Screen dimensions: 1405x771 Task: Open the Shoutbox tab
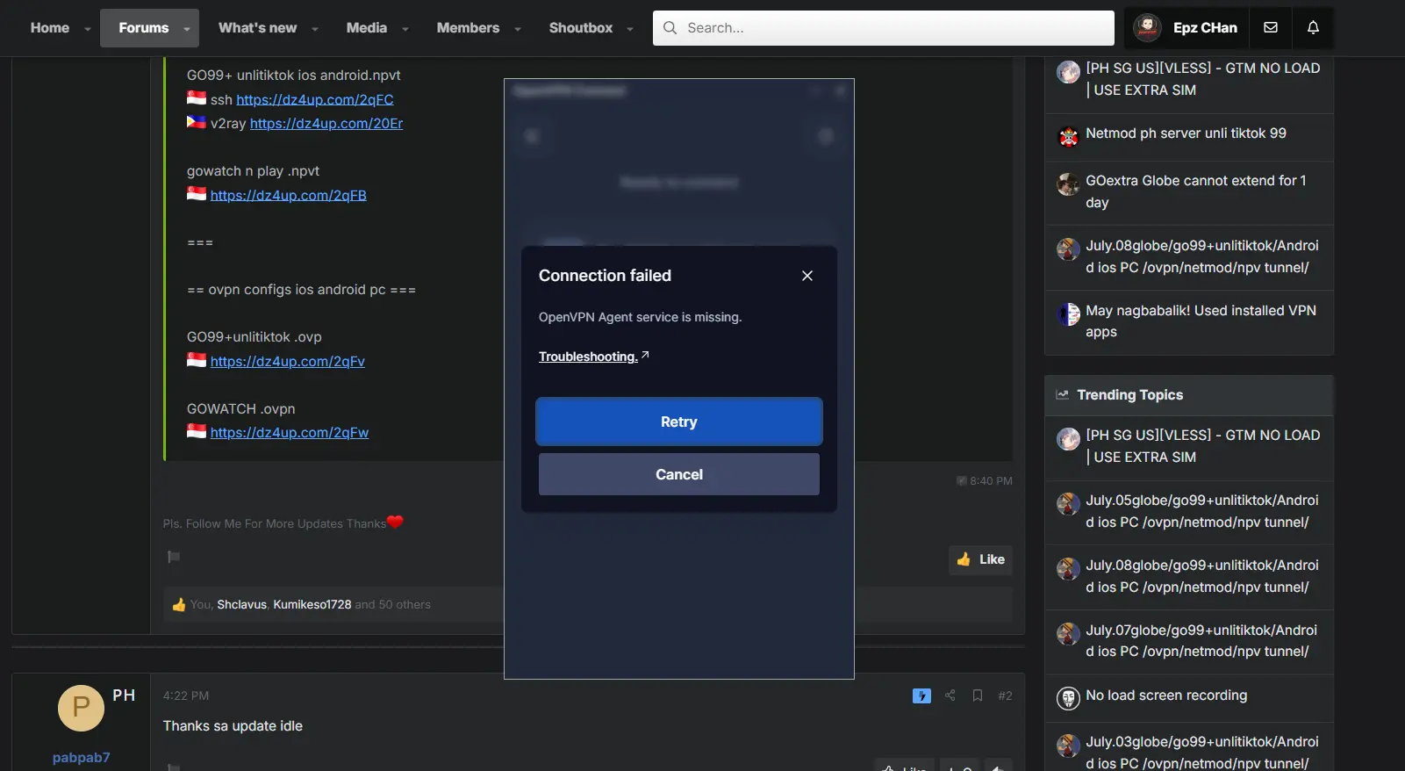581,28
